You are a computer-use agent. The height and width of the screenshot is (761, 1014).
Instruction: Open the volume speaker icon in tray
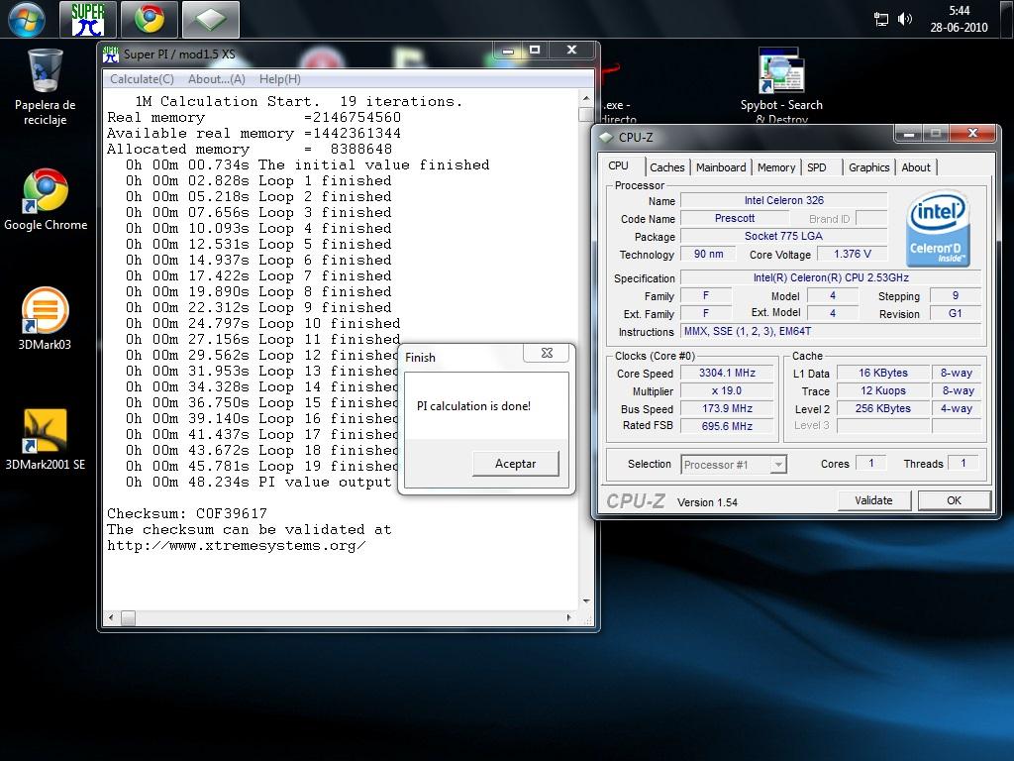905,20
